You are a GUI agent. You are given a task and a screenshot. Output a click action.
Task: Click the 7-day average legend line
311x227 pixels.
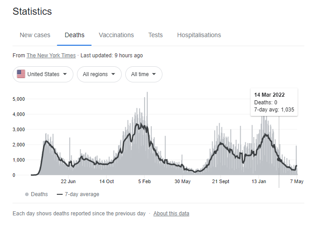[x=60, y=194]
